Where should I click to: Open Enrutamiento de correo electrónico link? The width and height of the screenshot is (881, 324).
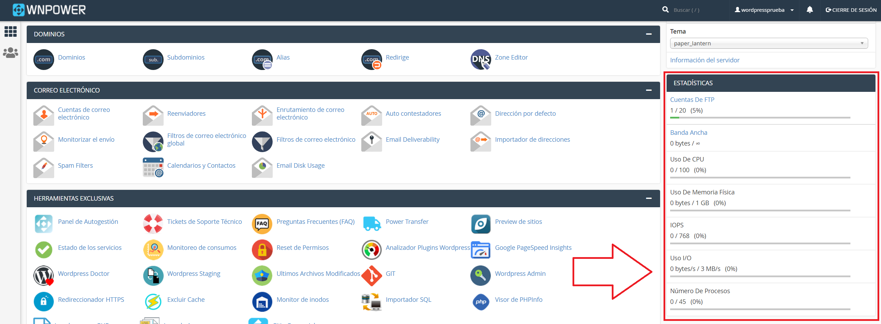pyautogui.click(x=310, y=113)
